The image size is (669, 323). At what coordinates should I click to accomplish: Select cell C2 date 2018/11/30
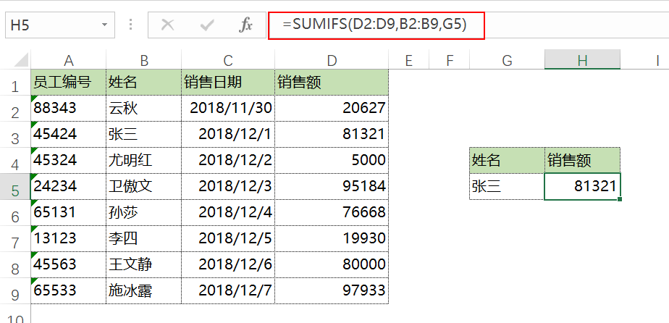[x=228, y=109]
